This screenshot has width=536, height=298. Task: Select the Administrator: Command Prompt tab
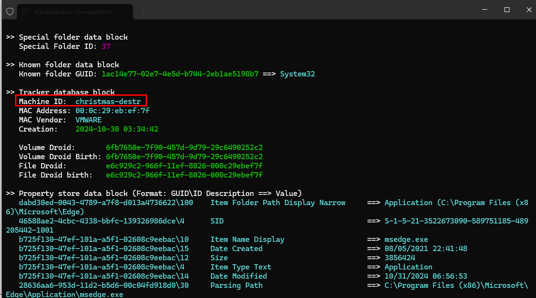[73, 11]
